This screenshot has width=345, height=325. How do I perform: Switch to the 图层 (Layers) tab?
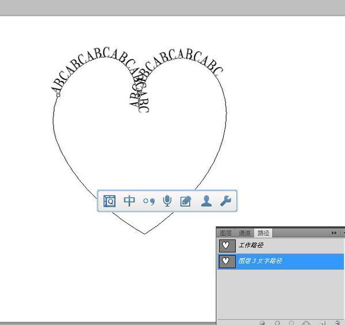[x=227, y=233]
